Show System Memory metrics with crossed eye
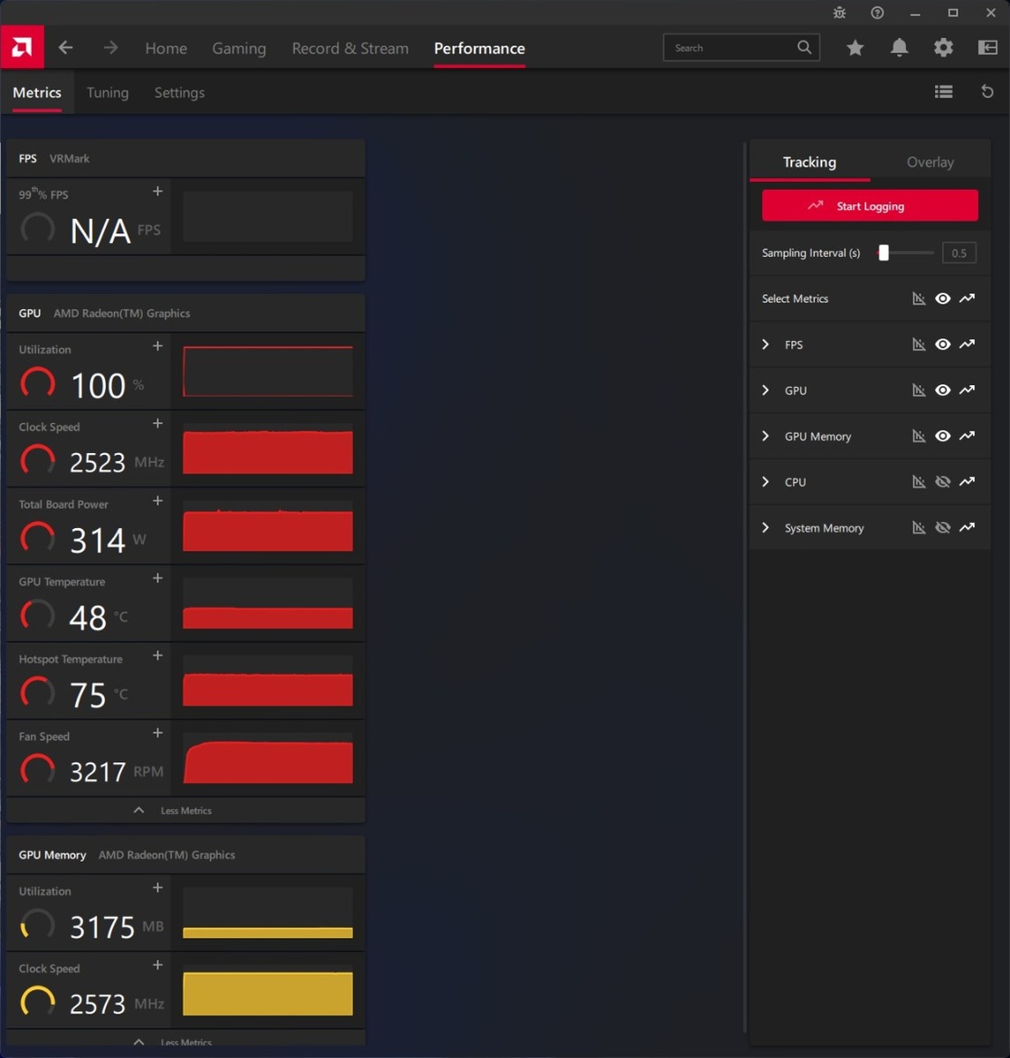 pos(942,528)
